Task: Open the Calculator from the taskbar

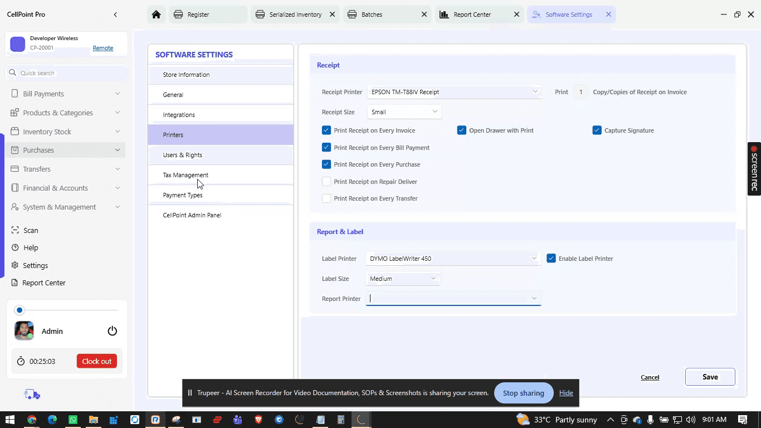Action: tap(341, 420)
